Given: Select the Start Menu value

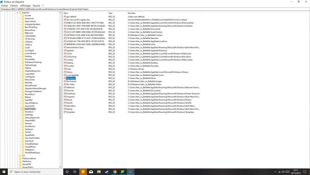Looking at the screenshot, I should point(71,106).
